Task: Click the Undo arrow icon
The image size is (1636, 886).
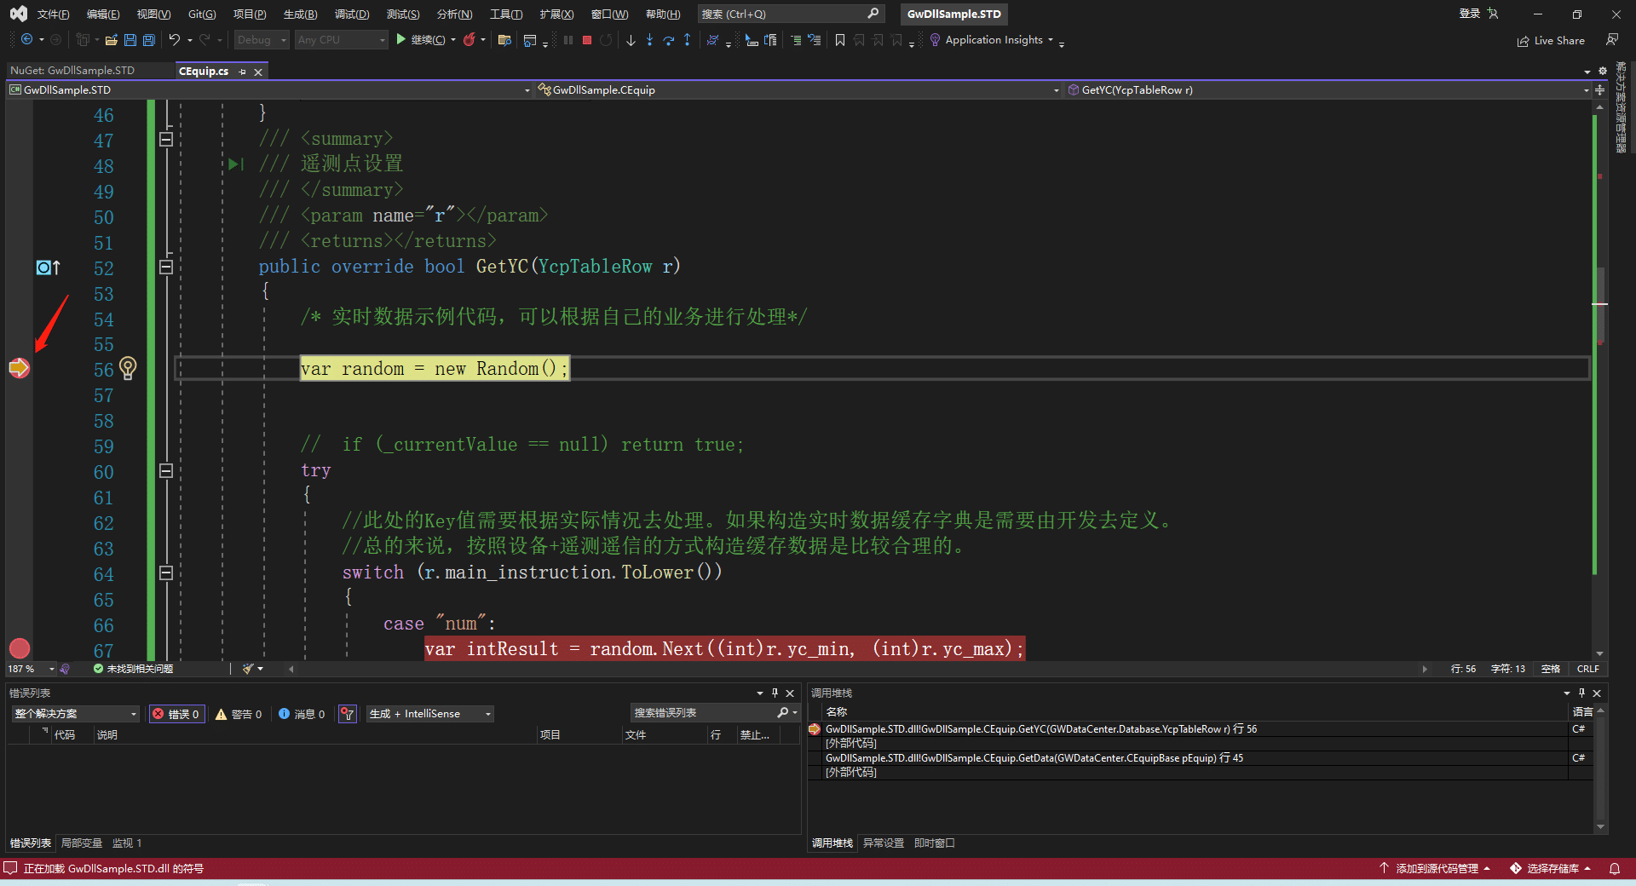Action: (174, 40)
